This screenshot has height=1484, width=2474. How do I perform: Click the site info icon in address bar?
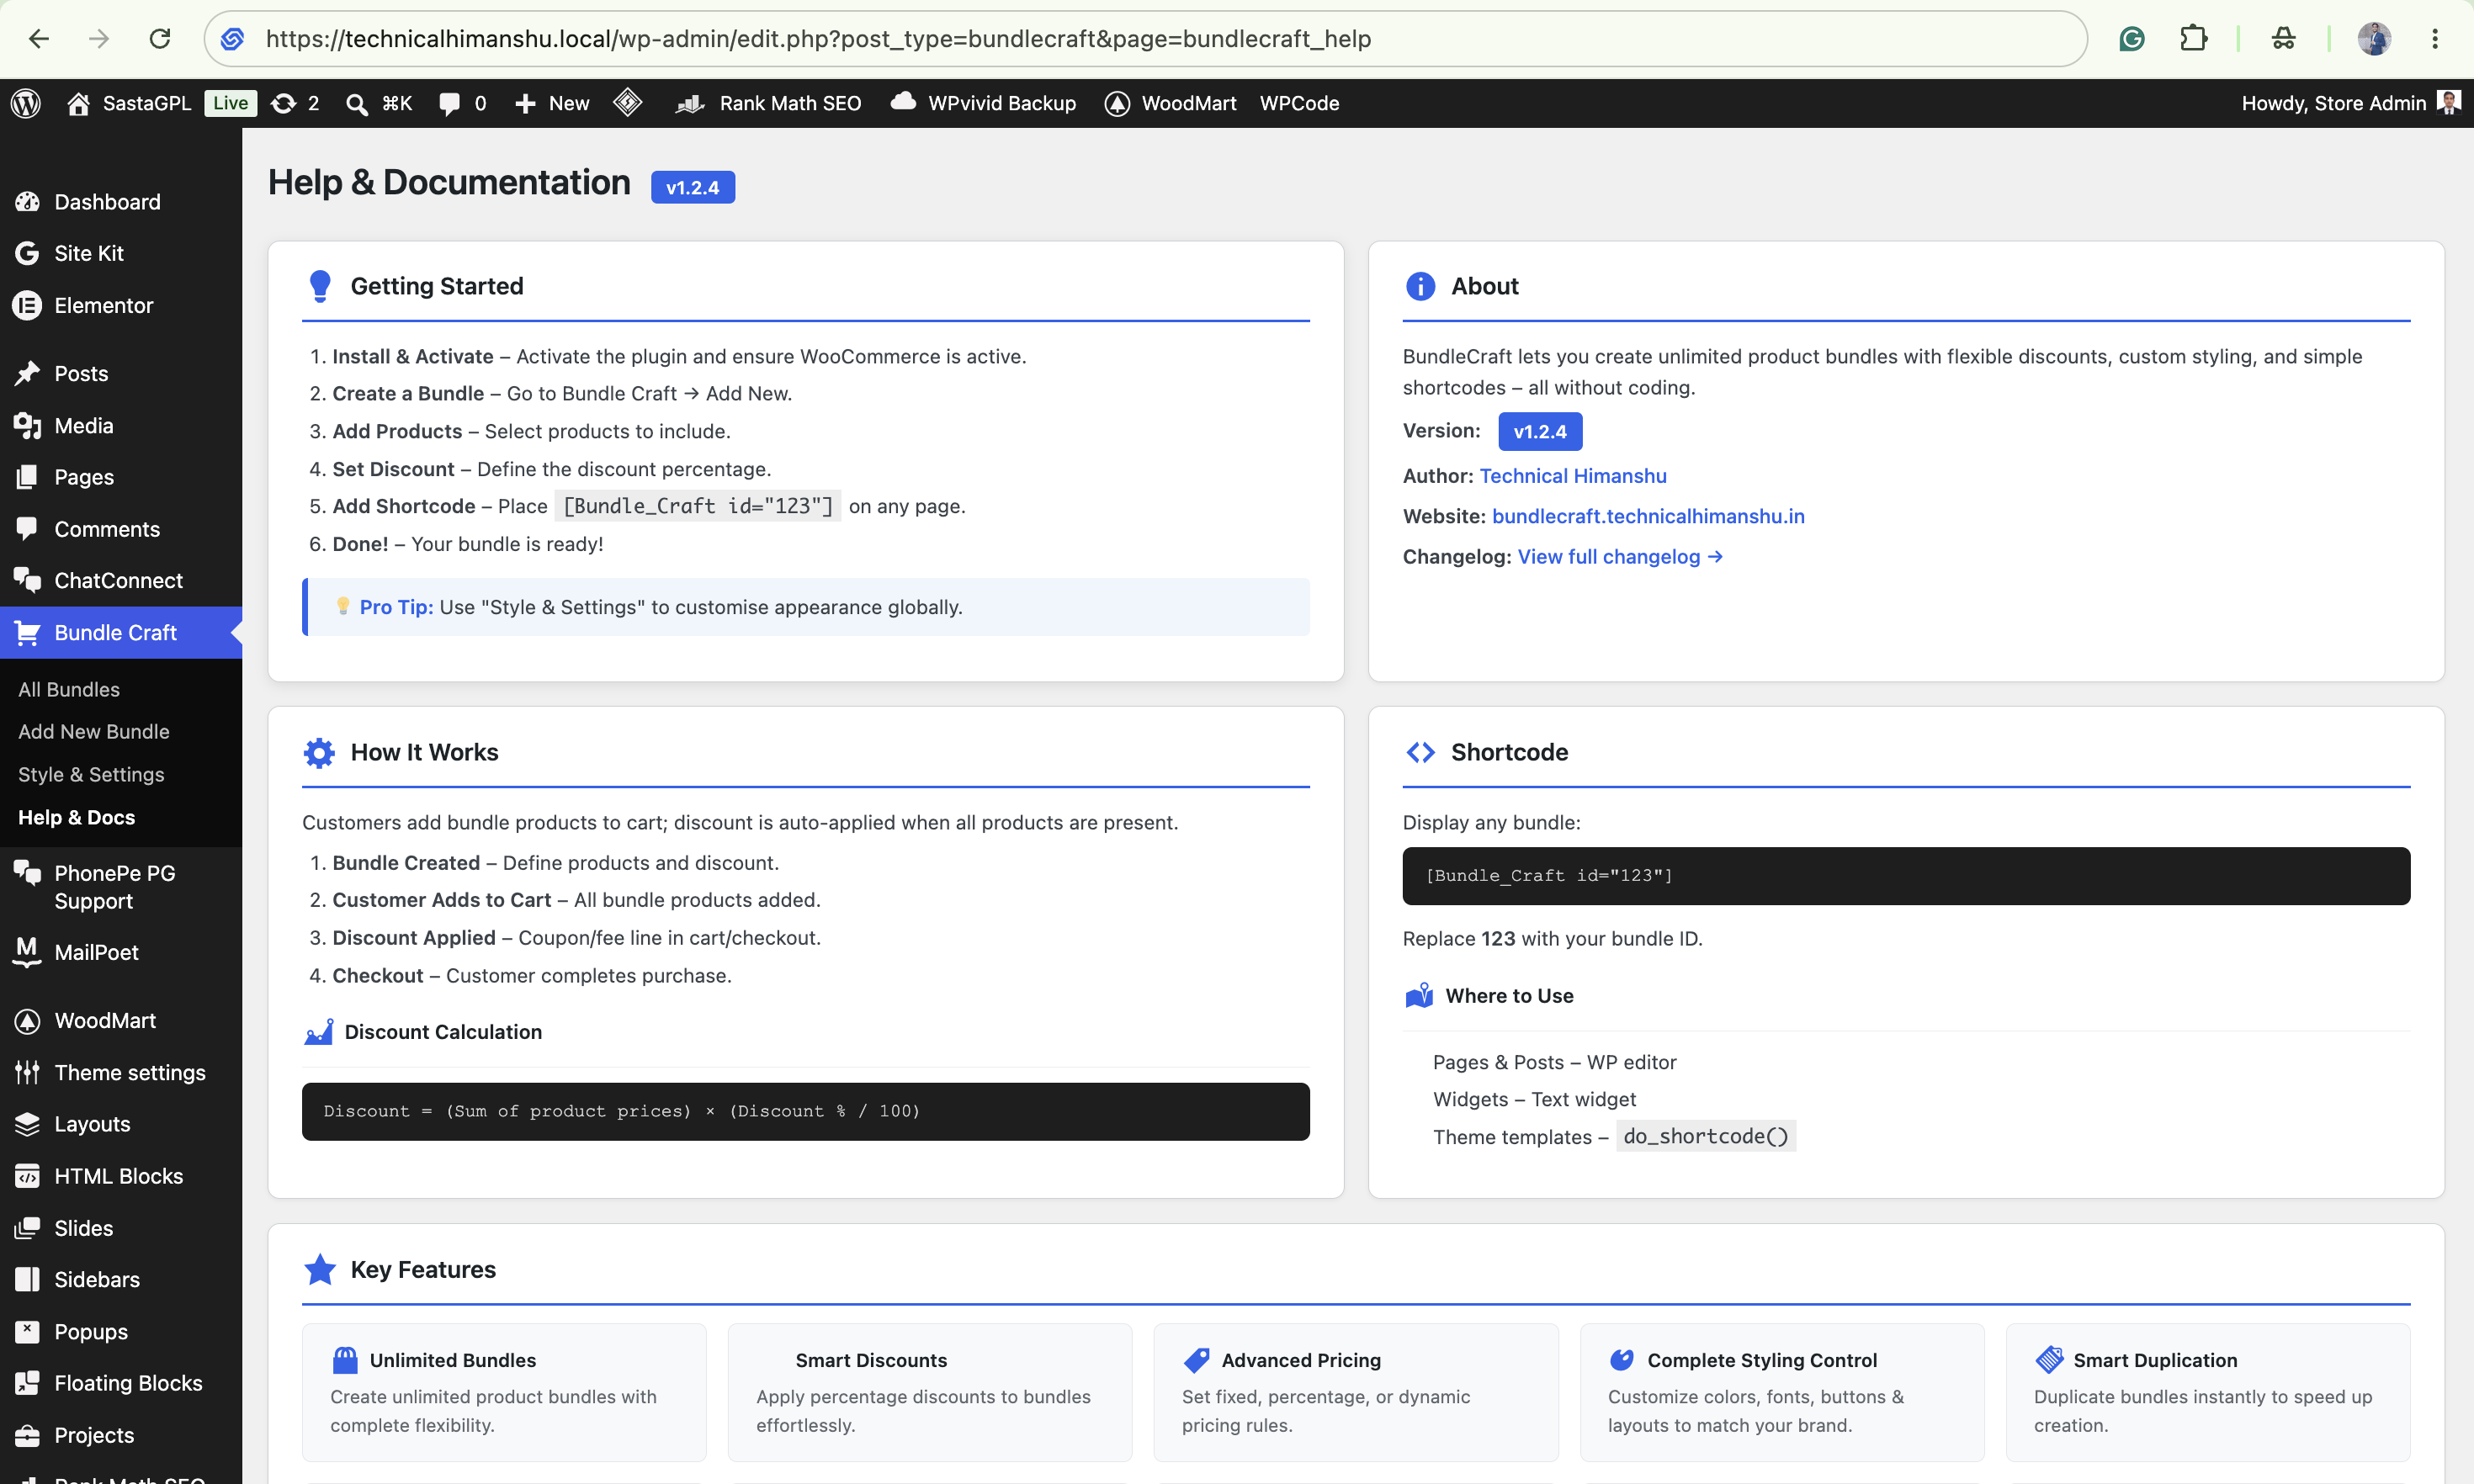click(x=232, y=39)
